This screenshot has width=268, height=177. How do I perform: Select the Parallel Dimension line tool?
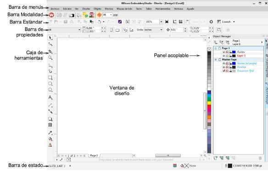(x=50, y=105)
